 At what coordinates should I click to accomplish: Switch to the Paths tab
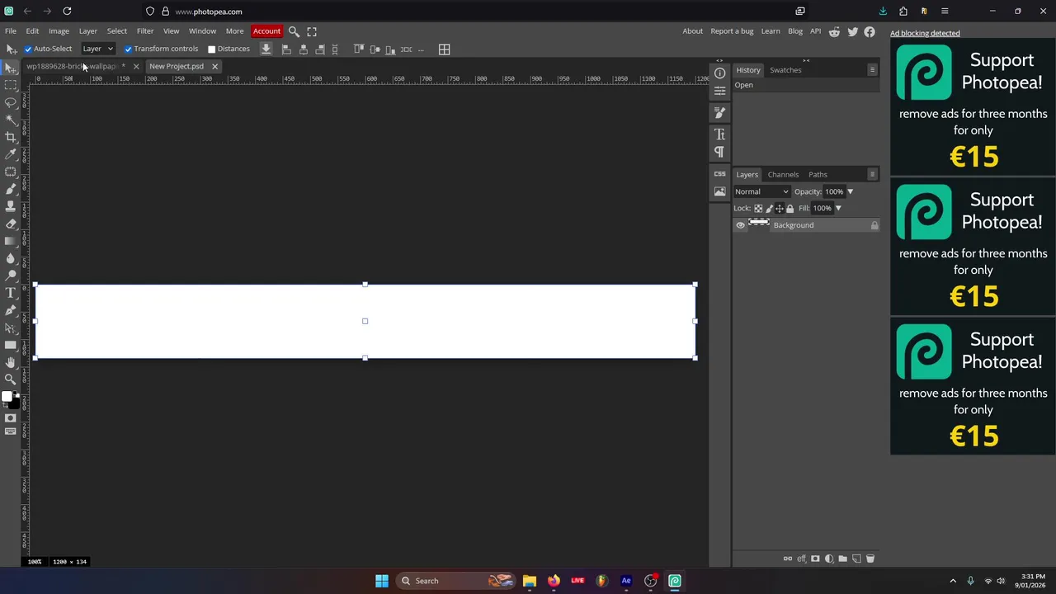point(818,174)
